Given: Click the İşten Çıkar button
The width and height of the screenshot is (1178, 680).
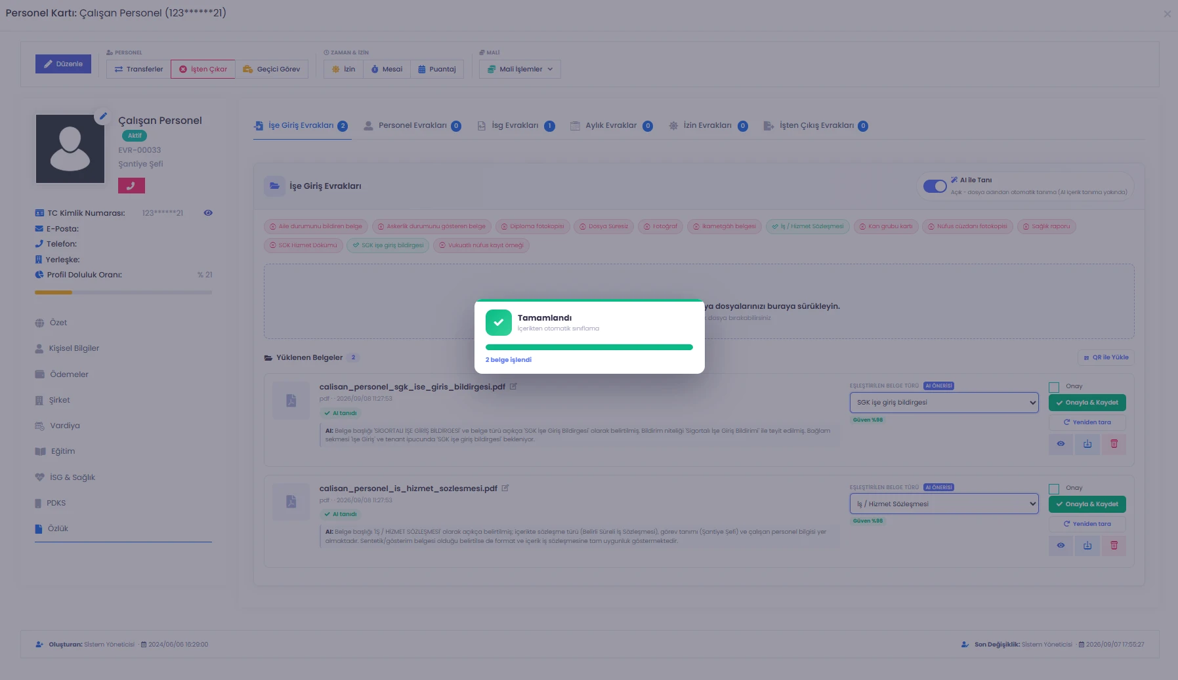Looking at the screenshot, I should pyautogui.click(x=203, y=70).
